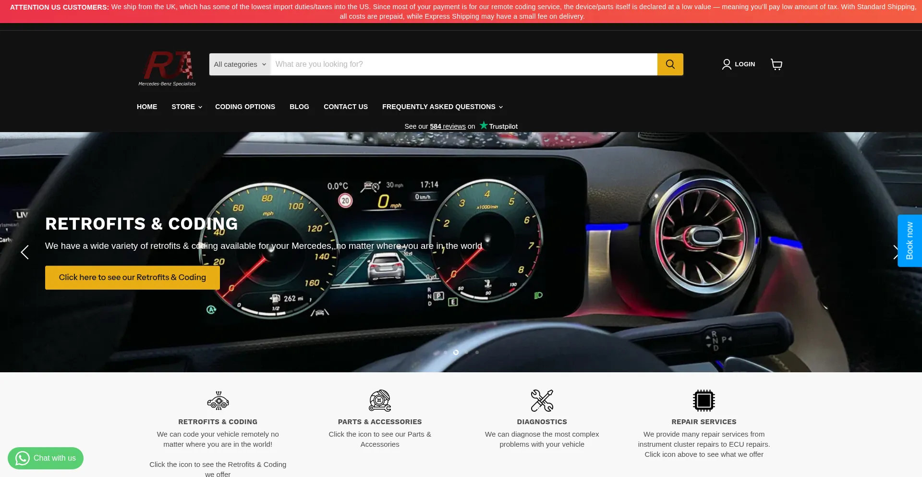The height and width of the screenshot is (477, 922).
Task: Open the All categories dropdown
Action: click(x=240, y=64)
